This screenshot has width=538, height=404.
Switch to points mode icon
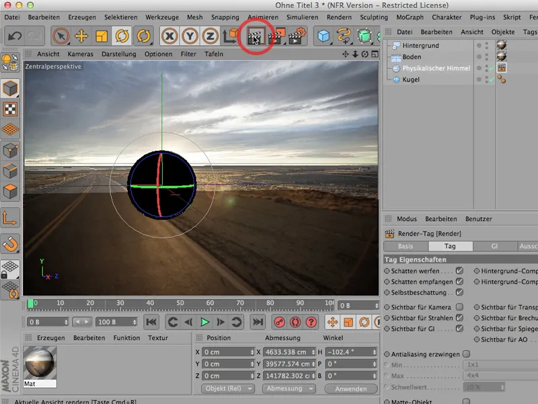coord(10,150)
